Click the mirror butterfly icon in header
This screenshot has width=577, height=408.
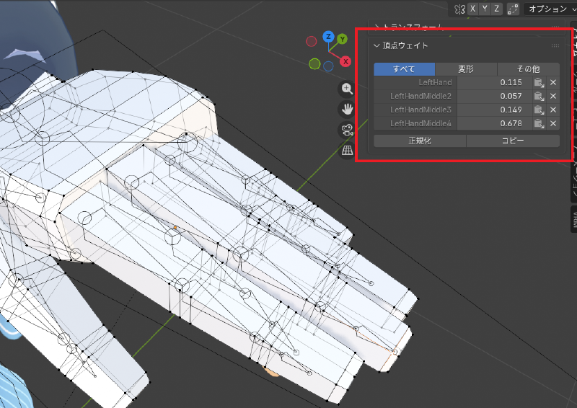[x=459, y=9]
